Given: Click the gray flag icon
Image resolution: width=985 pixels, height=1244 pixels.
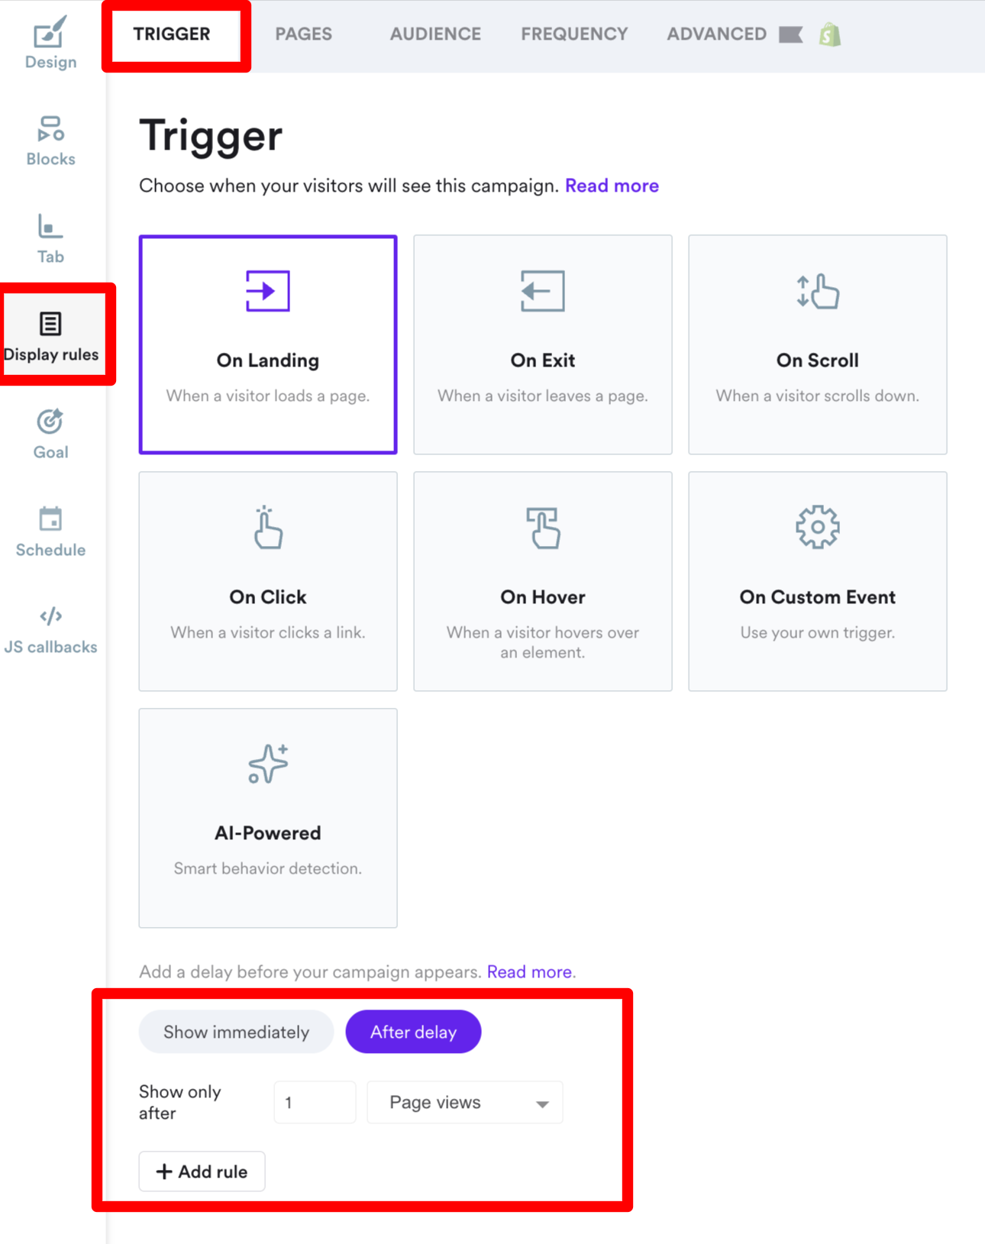Looking at the screenshot, I should tap(790, 35).
